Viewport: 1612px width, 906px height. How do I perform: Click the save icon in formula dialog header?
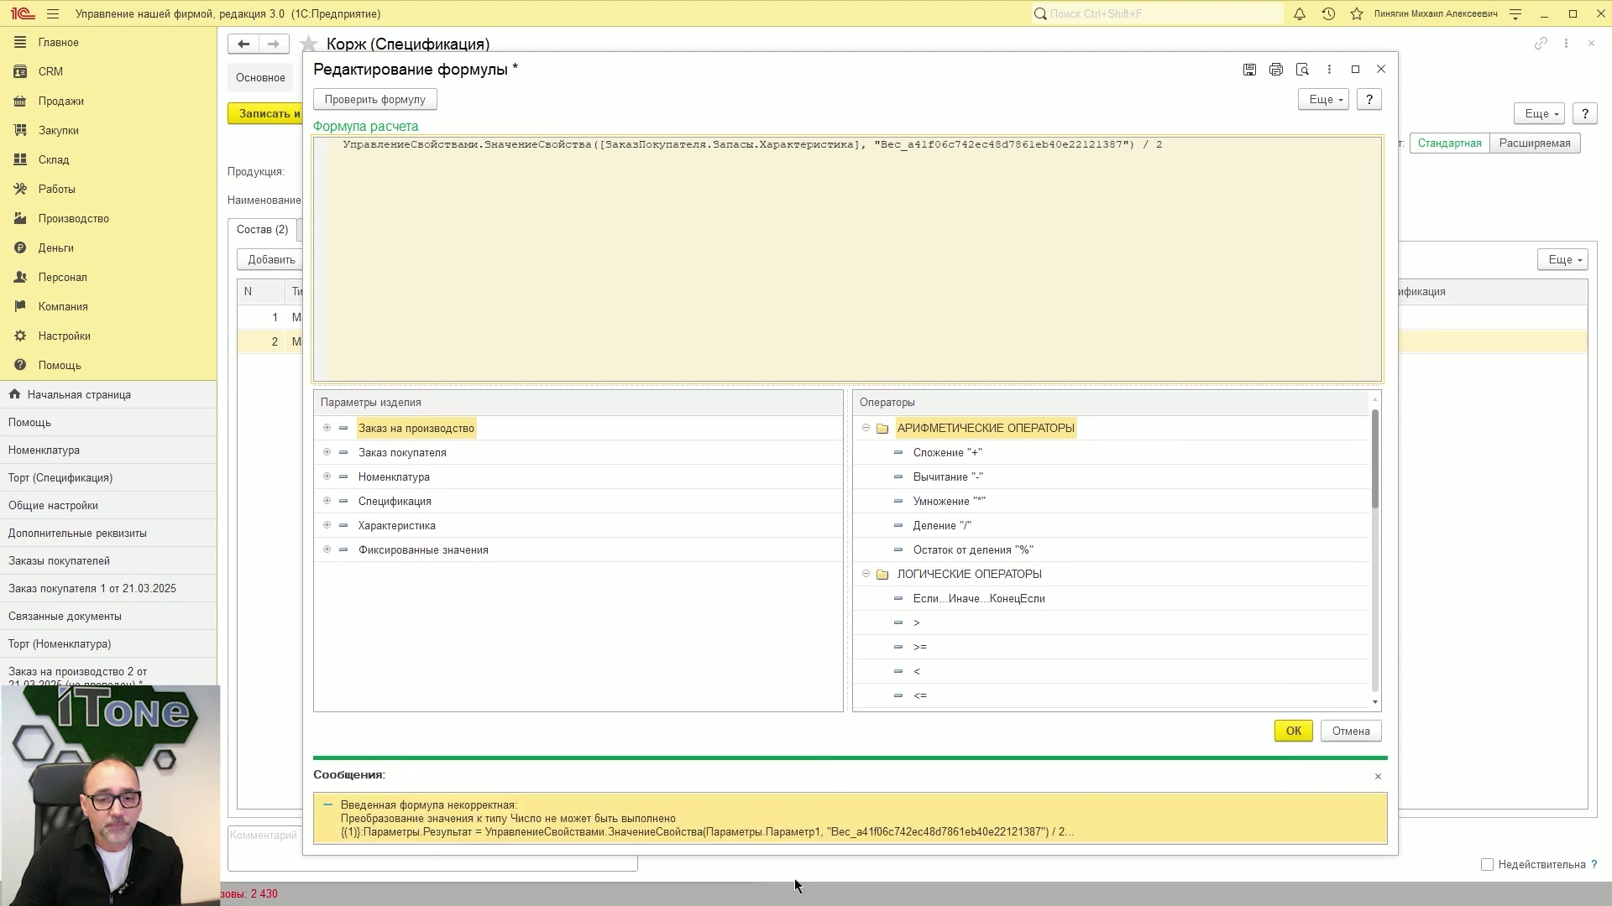click(1249, 70)
